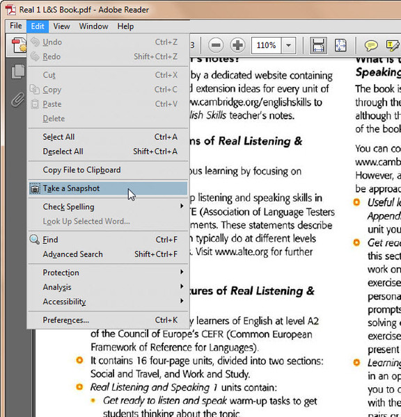Click the Create PDF toolbar icon
This screenshot has height=417, width=401.
tap(19, 45)
